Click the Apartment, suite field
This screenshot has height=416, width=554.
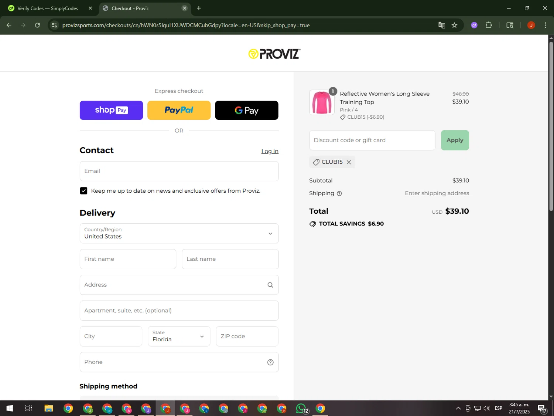click(179, 311)
